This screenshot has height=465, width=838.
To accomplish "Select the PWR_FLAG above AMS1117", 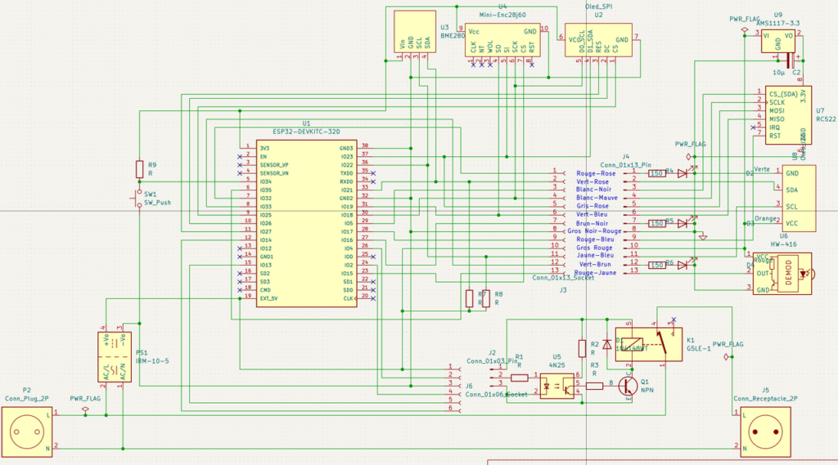I will point(745,31).
